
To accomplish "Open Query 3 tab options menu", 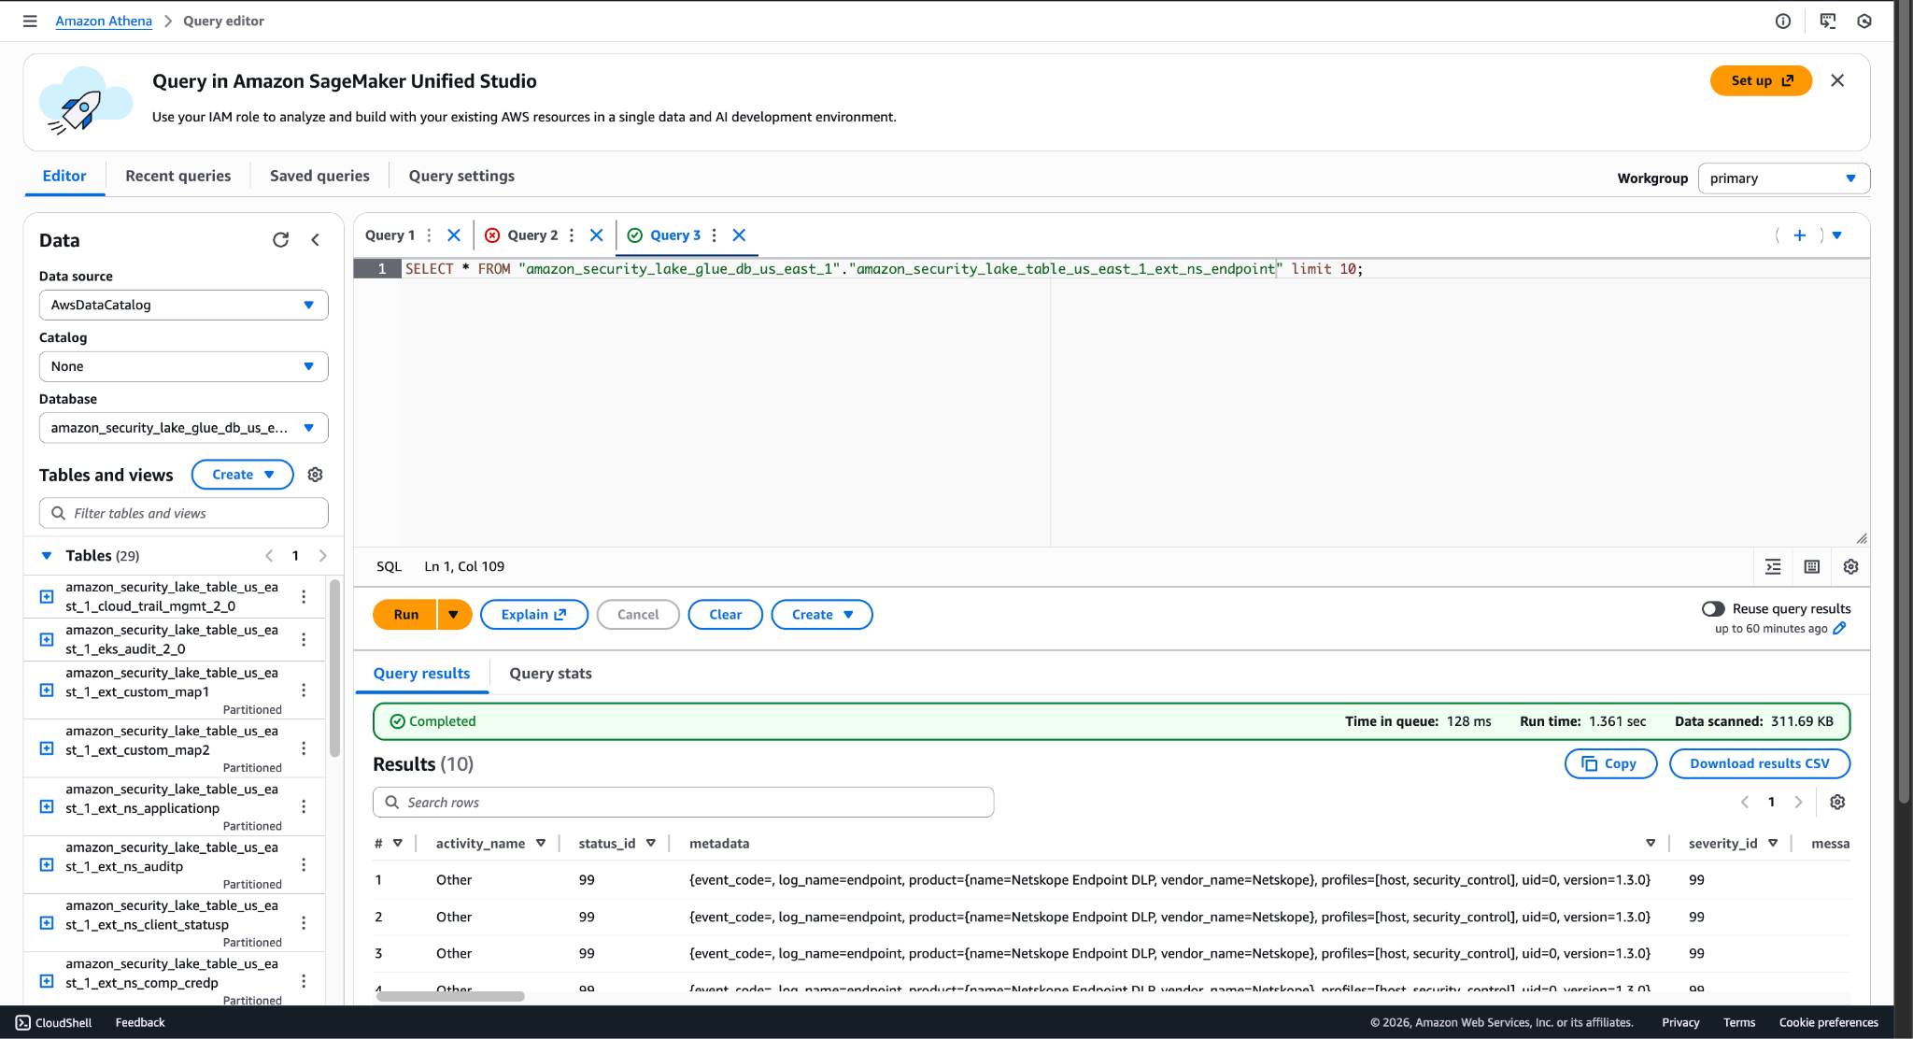I will (715, 235).
